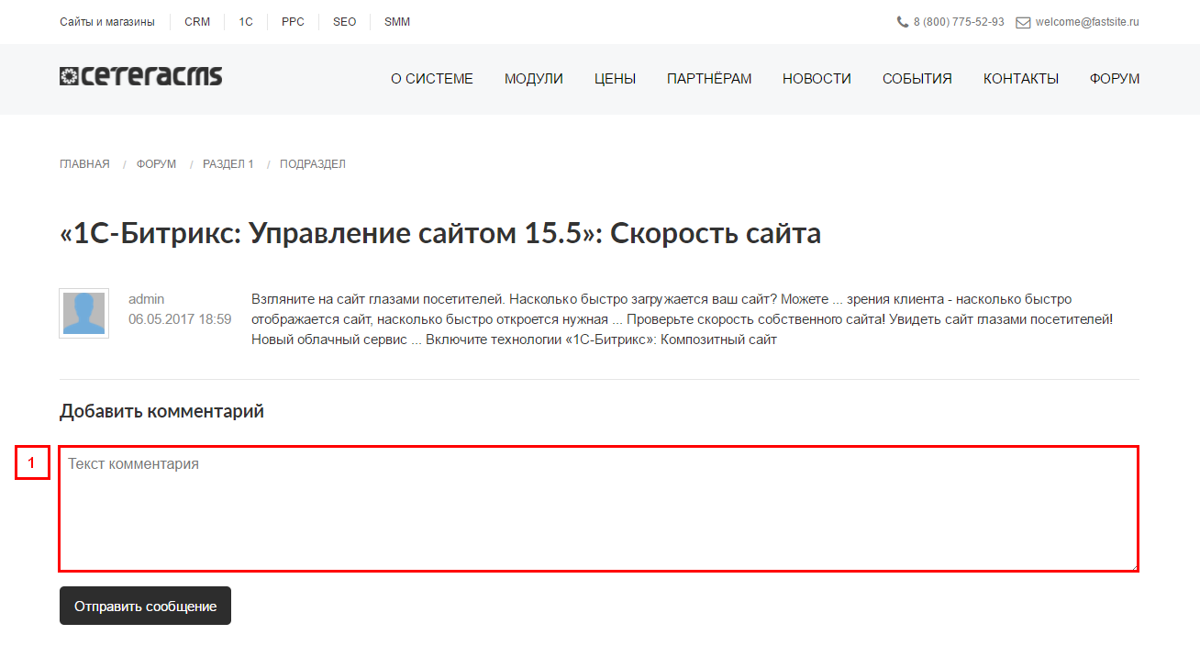
Task: Open the ЦЕНЫ menu item
Action: click(x=615, y=79)
